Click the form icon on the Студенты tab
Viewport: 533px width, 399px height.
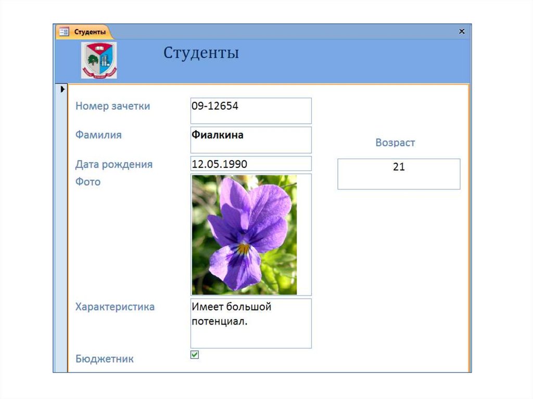pos(64,32)
